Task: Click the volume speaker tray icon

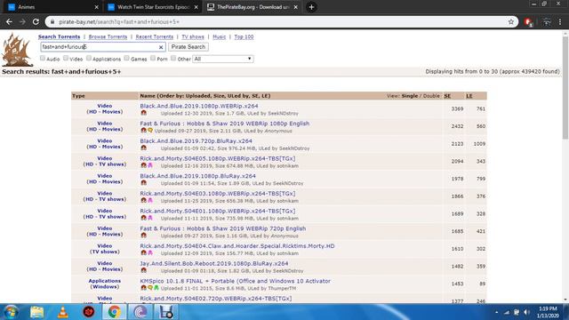Action: coord(526,312)
